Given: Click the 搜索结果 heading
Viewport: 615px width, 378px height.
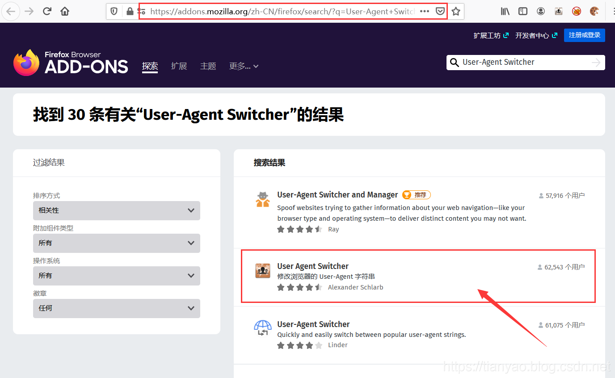Looking at the screenshot, I should tap(270, 163).
